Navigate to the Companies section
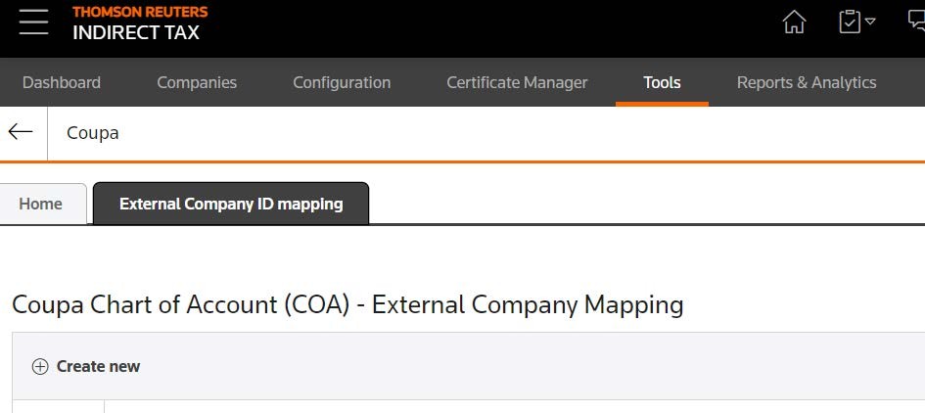Viewport: 925px width, 413px height. (197, 82)
